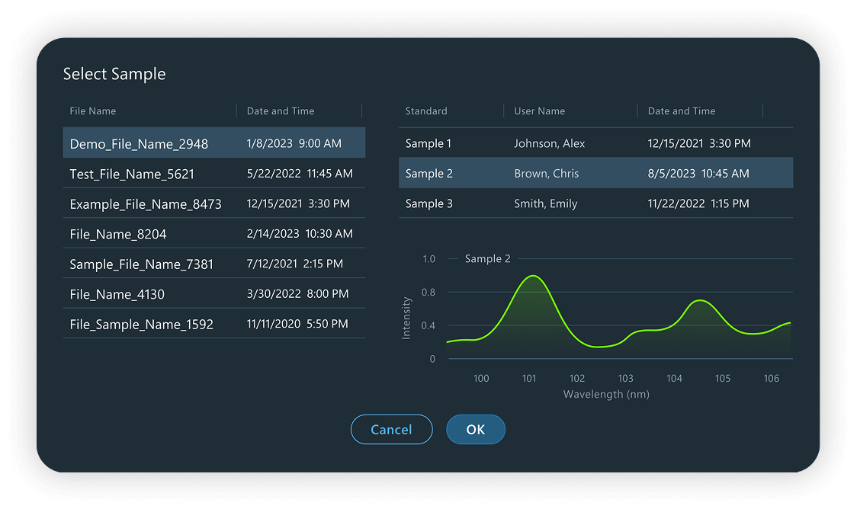The image size is (857, 509).
Task: Select Sample 1 by Johnson, Alex
Action: 595,143
